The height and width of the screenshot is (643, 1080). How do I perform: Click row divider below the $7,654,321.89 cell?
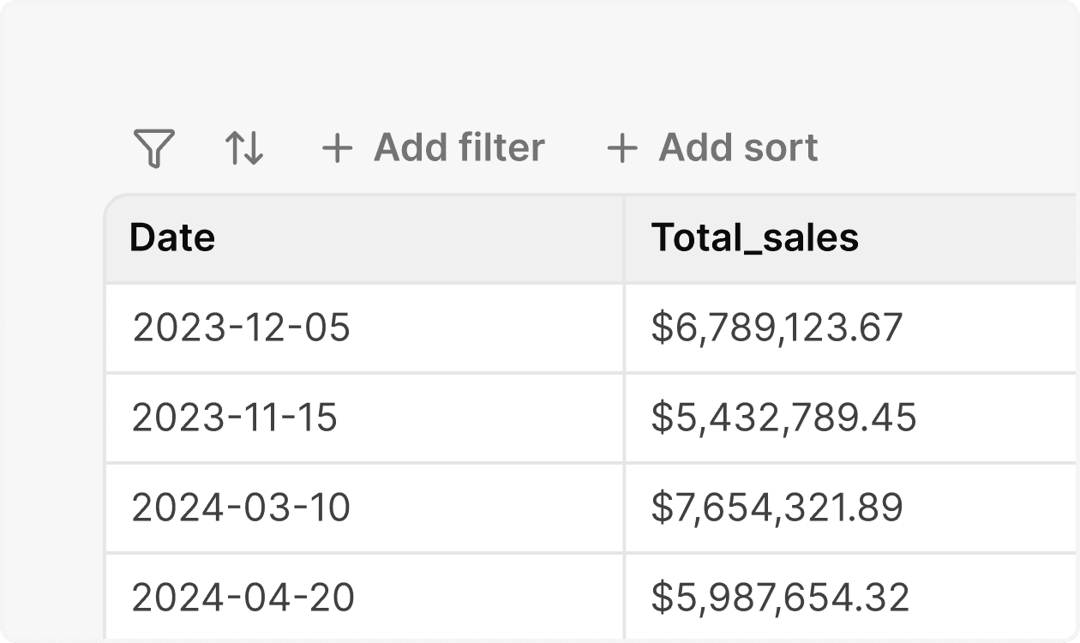pyautogui.click(x=849, y=552)
